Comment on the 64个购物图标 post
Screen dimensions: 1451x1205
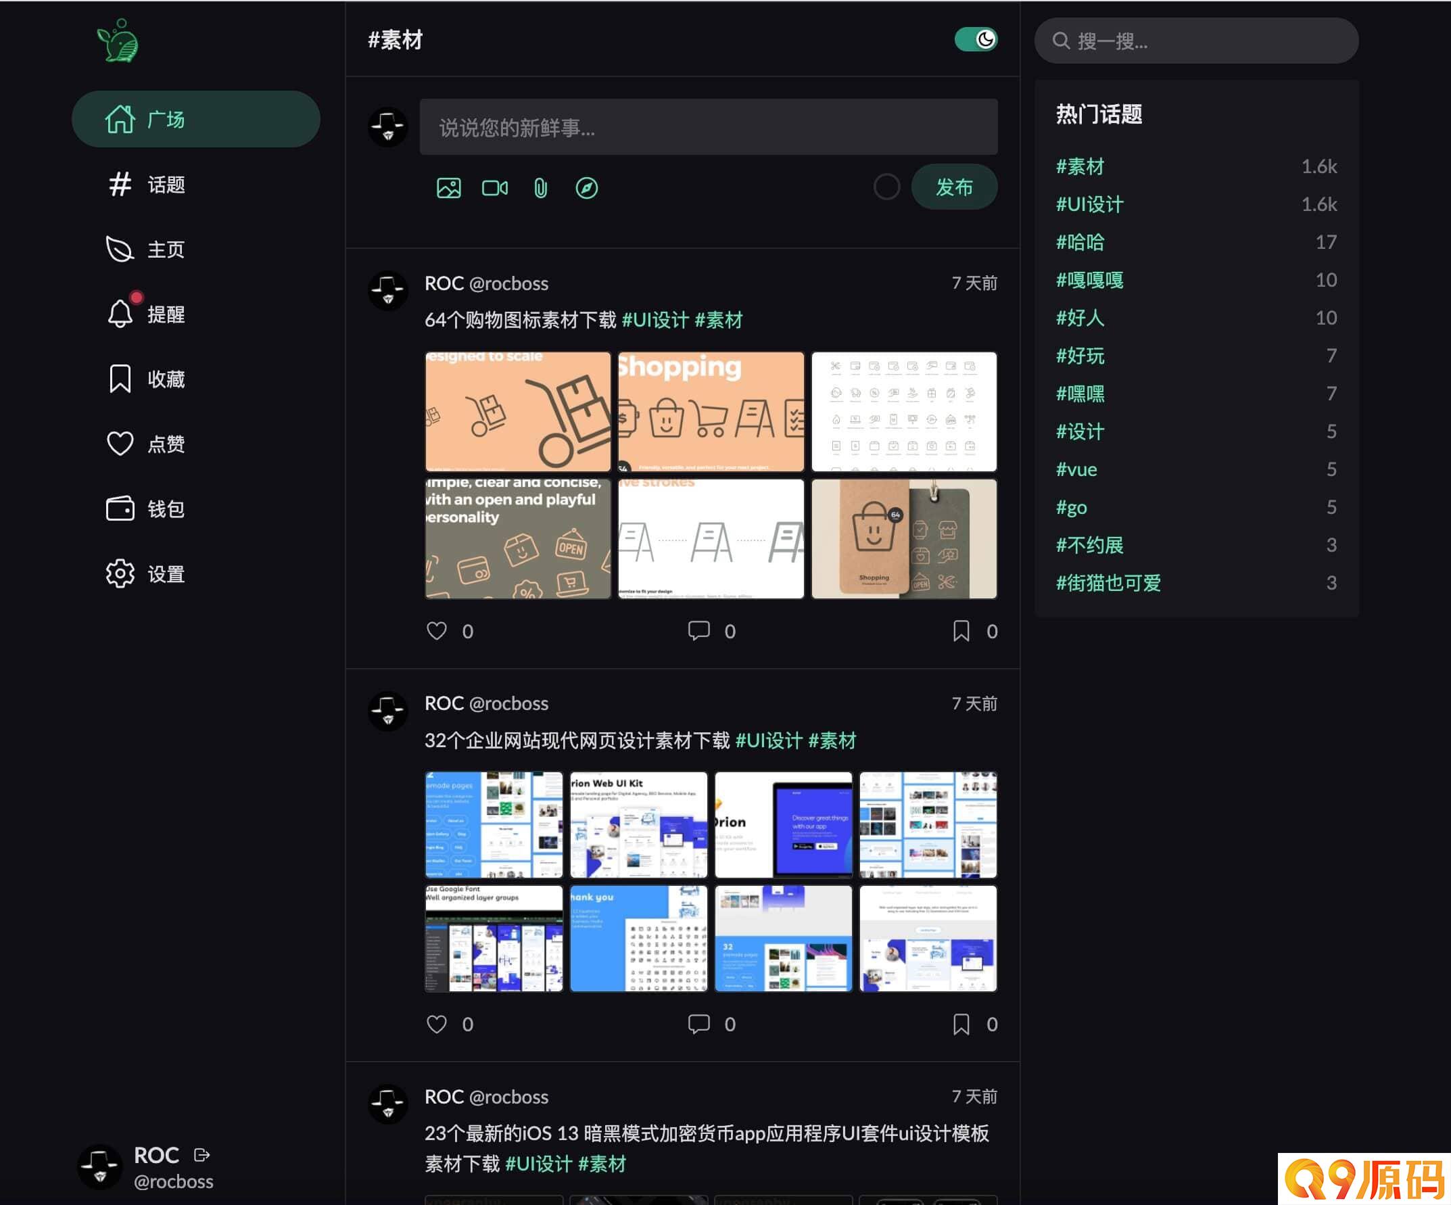tap(698, 631)
